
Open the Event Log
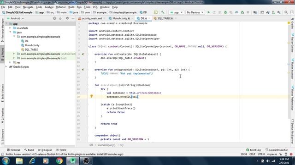pos(254,150)
